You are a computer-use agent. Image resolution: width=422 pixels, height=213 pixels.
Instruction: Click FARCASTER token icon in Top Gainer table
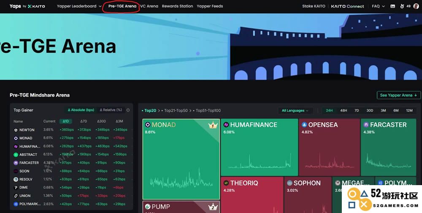coord(16,163)
